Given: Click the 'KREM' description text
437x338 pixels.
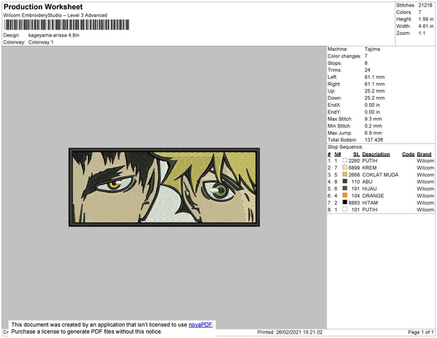Looking at the screenshot, I should 369,168.
